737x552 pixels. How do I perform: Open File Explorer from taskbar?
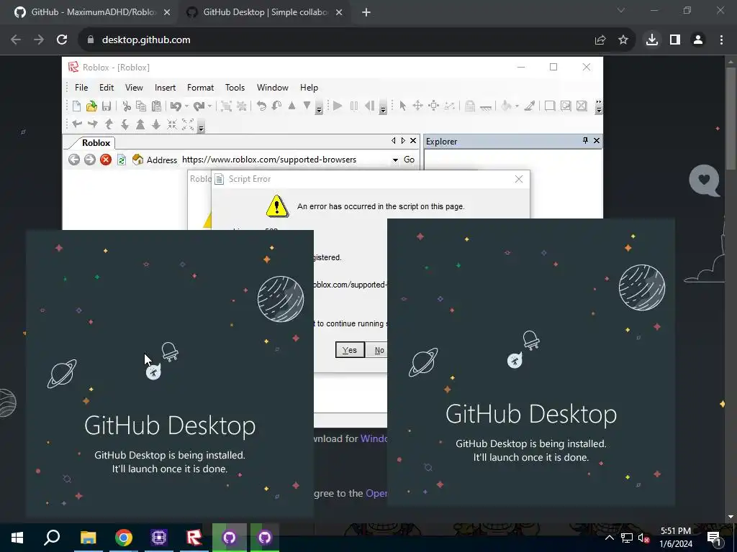coord(88,538)
